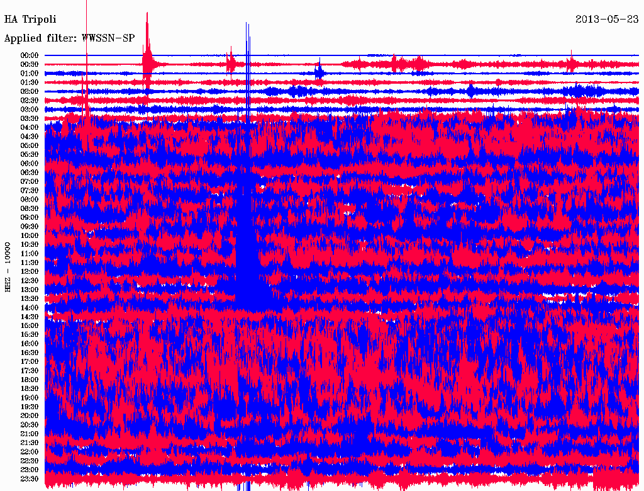Select the 00:00 time marker

point(30,55)
